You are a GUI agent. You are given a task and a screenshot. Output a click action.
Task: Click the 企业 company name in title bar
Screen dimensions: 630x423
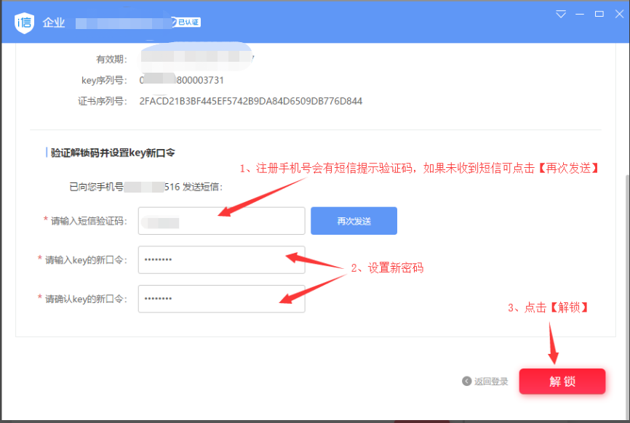pos(54,23)
